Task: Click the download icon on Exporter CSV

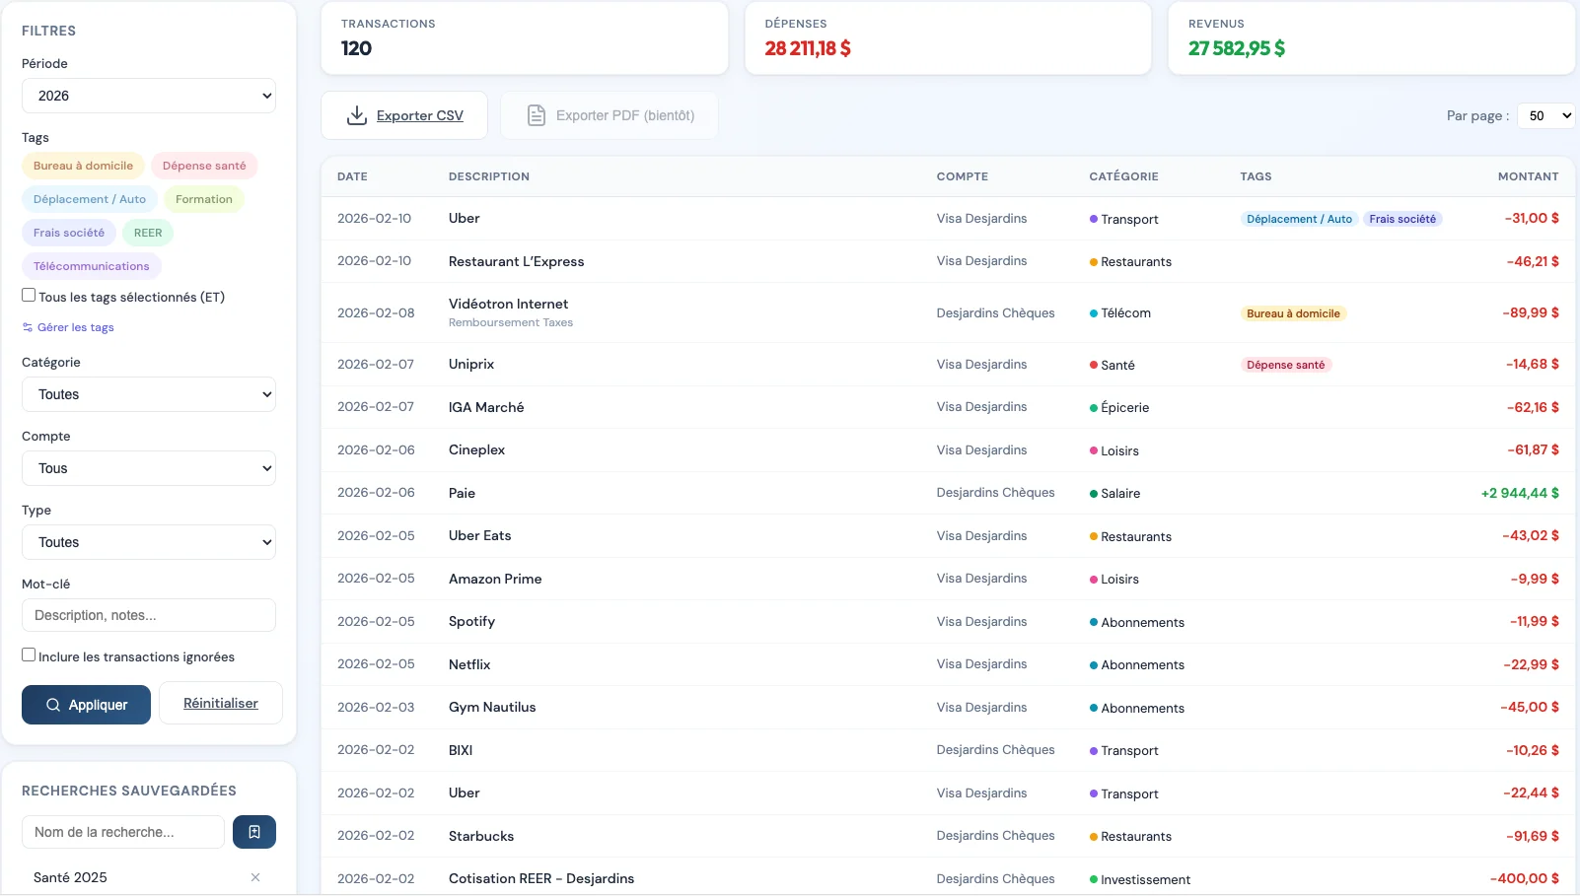Action: pos(357,115)
